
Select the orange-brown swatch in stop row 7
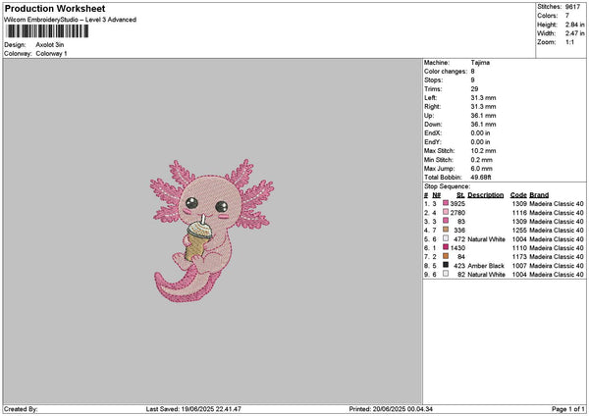446,256
